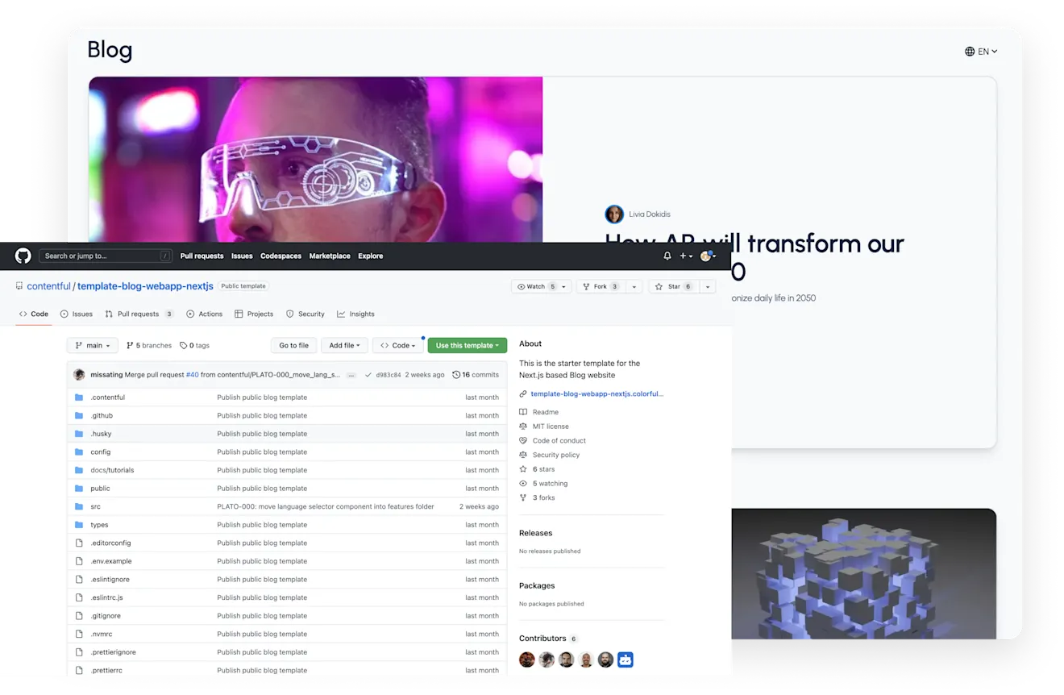
Task: Click your profile avatar in the GitHub header
Action: click(706, 256)
